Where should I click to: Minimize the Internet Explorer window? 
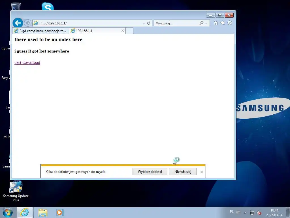(210, 15)
